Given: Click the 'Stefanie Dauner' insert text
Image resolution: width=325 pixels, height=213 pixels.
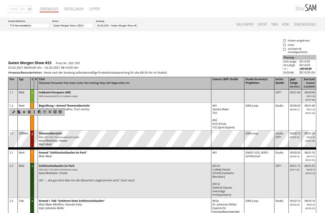Looking at the screenshot, I should 222,188.
